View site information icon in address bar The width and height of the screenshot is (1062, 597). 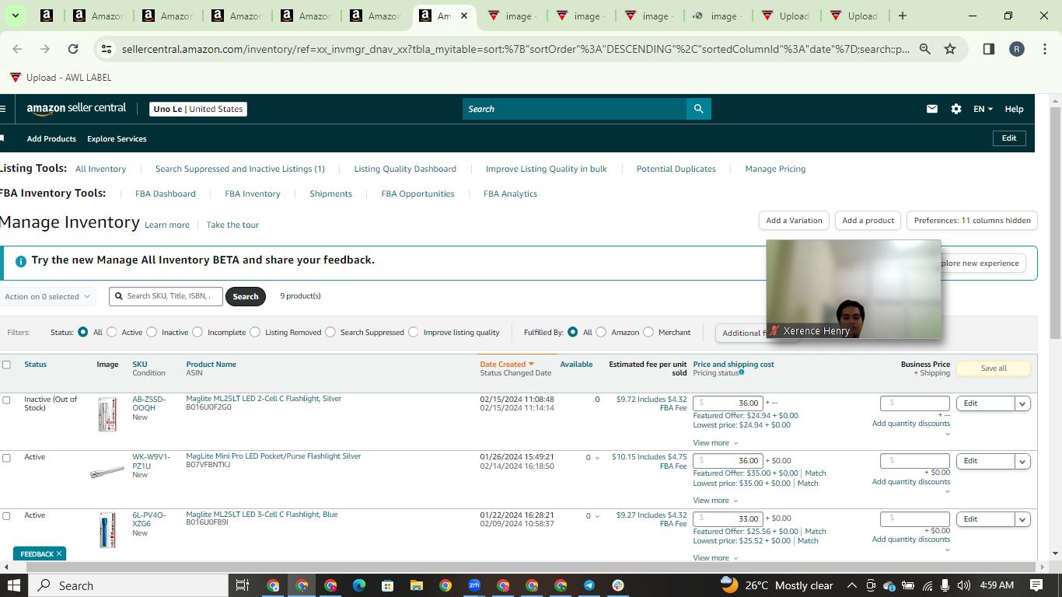click(x=107, y=49)
